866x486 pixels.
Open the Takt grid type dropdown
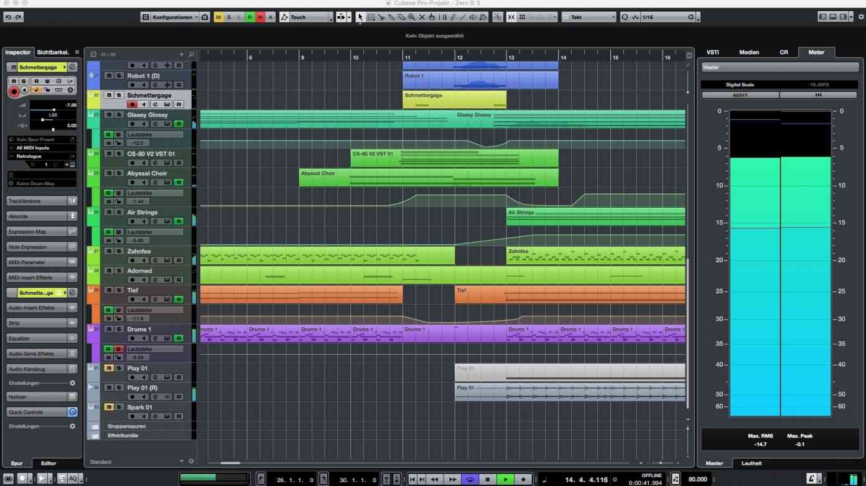click(x=587, y=17)
